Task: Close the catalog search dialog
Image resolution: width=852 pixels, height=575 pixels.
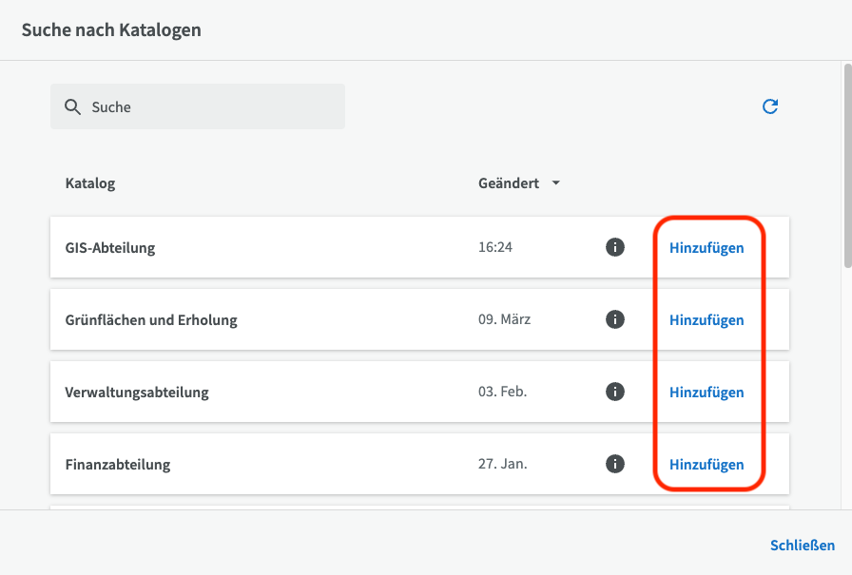Action: coord(803,545)
